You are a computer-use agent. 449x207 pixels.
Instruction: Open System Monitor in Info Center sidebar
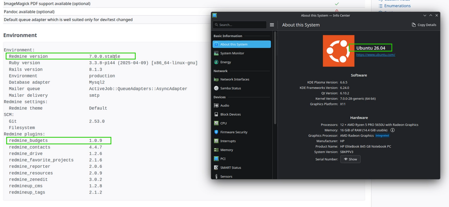coord(242,53)
